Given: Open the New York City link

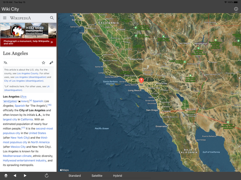Looking at the screenshot, I should point(19,137).
